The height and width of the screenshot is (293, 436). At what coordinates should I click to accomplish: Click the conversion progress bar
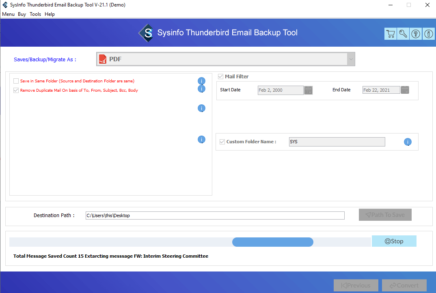click(190, 242)
